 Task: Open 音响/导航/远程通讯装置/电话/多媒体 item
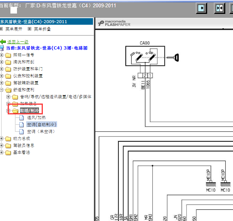pos(56,97)
